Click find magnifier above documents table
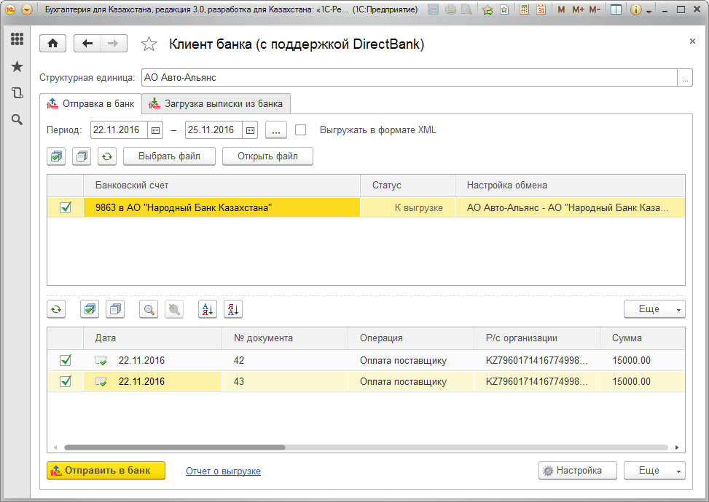 [149, 309]
